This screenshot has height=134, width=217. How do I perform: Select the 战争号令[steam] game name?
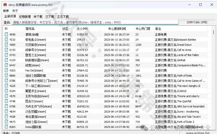click(36, 50)
